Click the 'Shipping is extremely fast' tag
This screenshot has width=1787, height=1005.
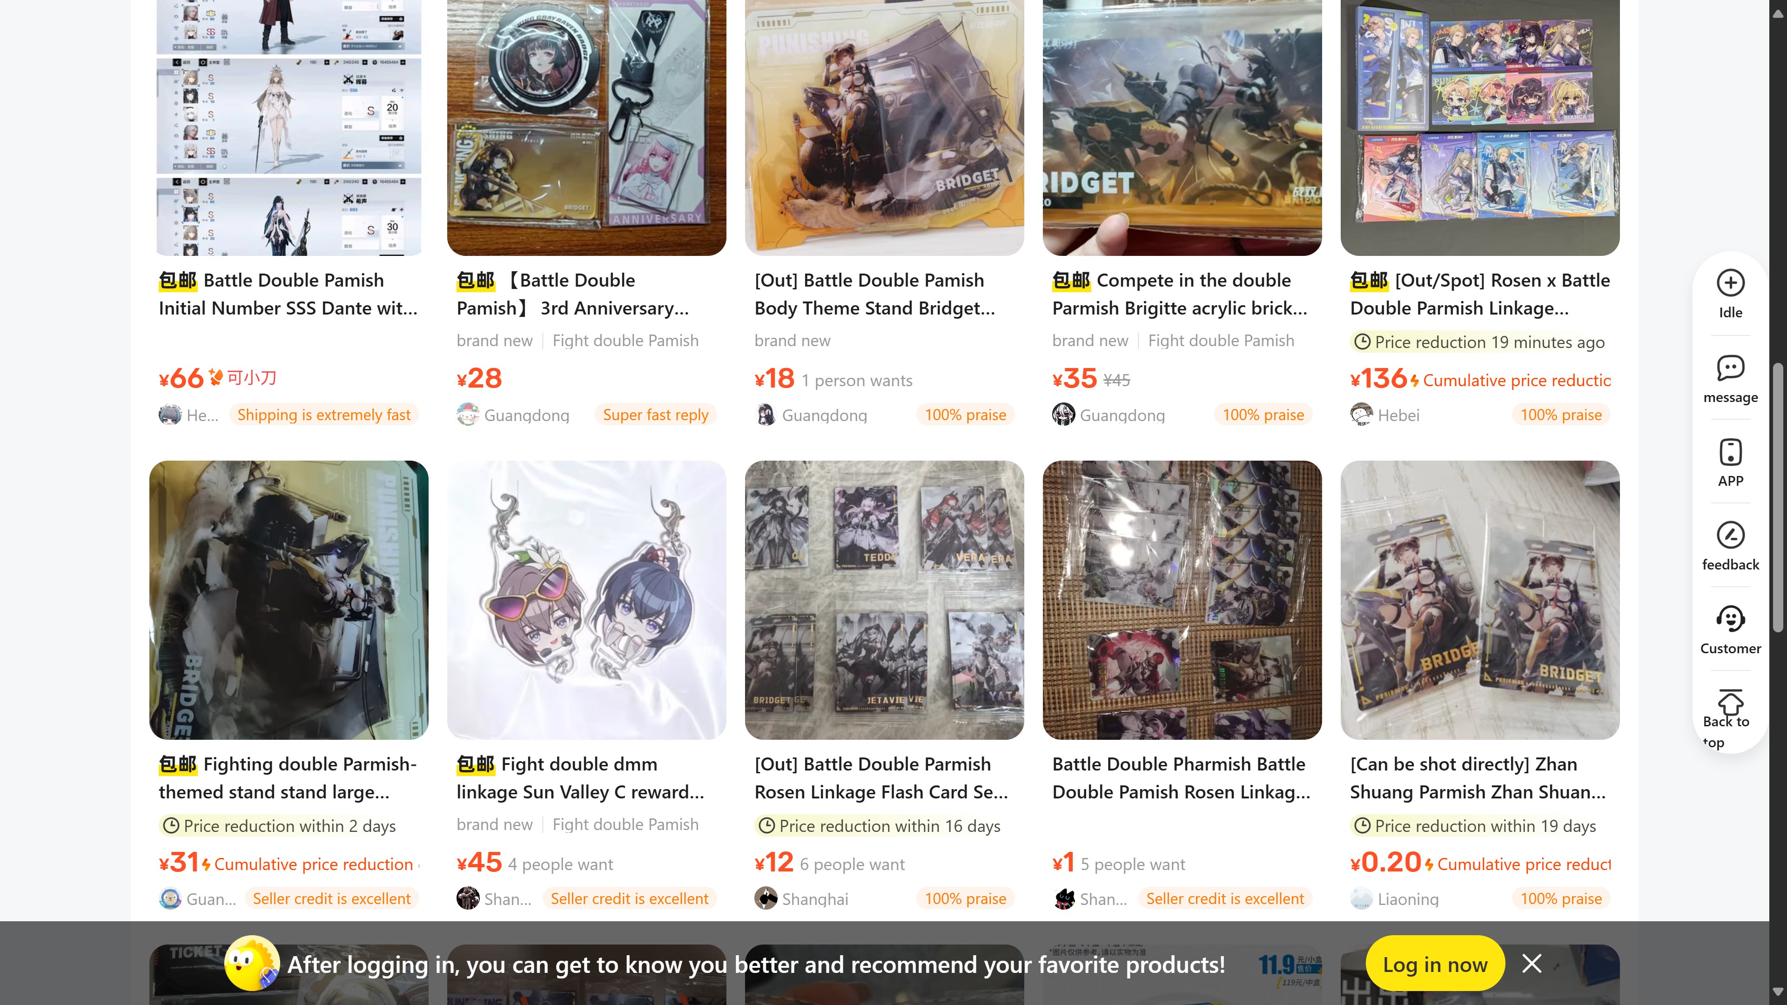pyautogui.click(x=324, y=415)
